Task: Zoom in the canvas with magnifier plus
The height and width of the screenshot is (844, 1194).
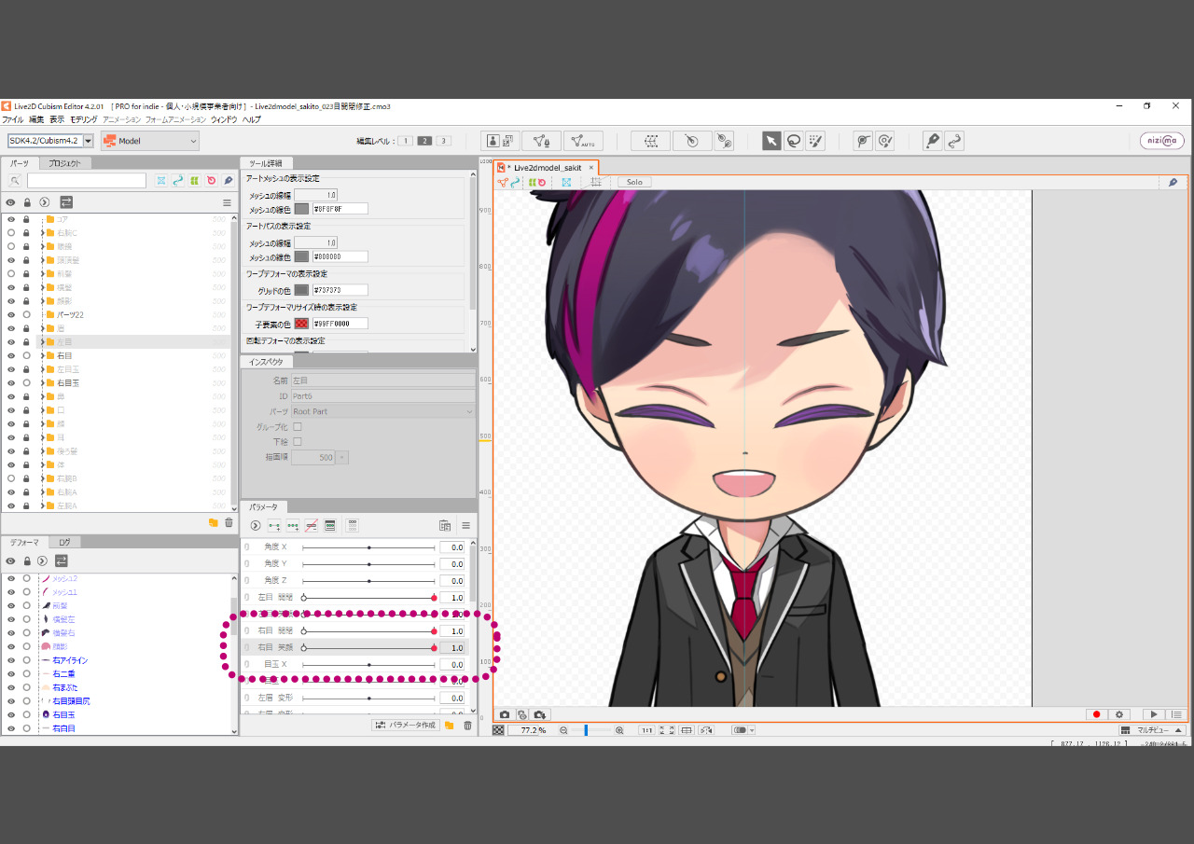Action: click(619, 730)
